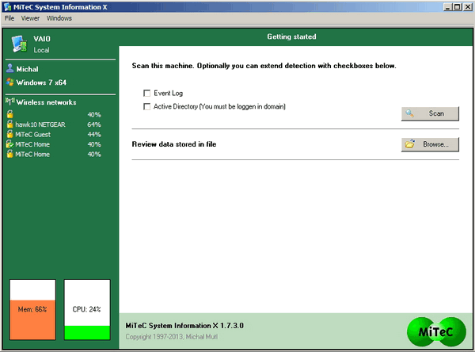Click the CPU: 24% usage bar

[x=87, y=309]
